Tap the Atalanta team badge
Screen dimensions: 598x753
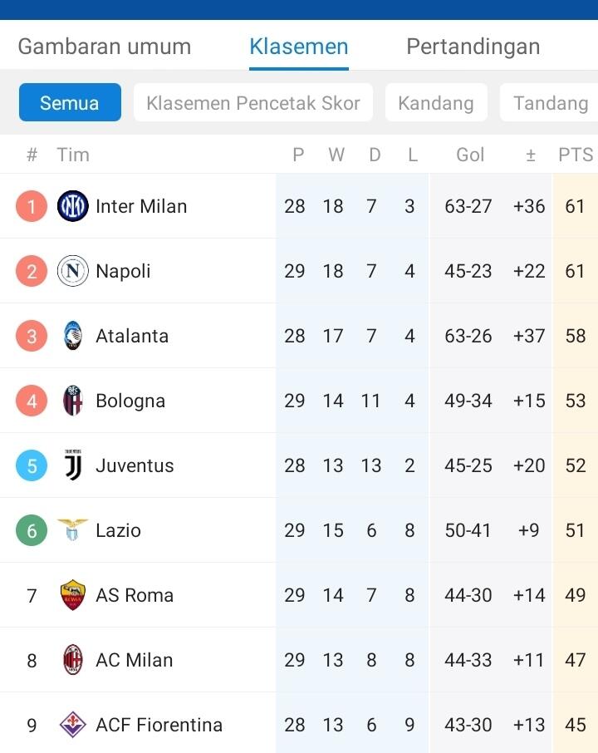point(73,336)
